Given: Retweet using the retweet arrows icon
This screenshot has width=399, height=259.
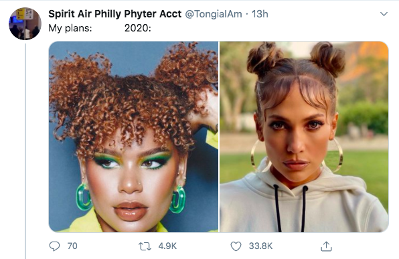Looking at the screenshot, I should pos(145,246).
